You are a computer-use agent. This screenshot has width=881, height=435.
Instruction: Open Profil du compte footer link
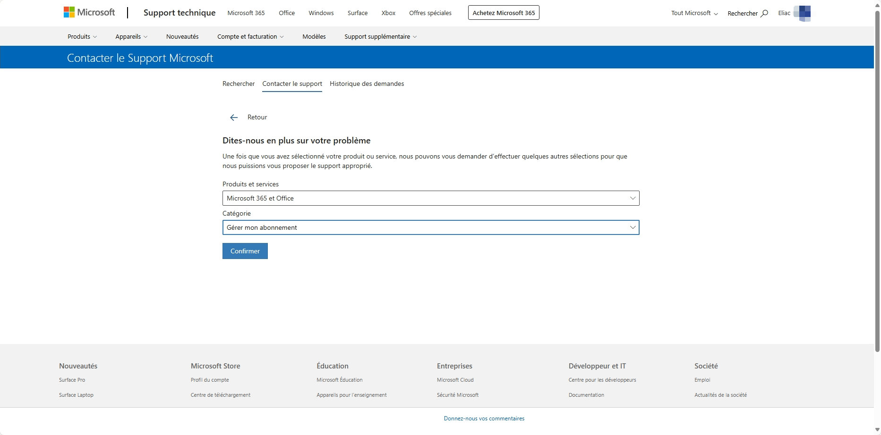point(210,380)
